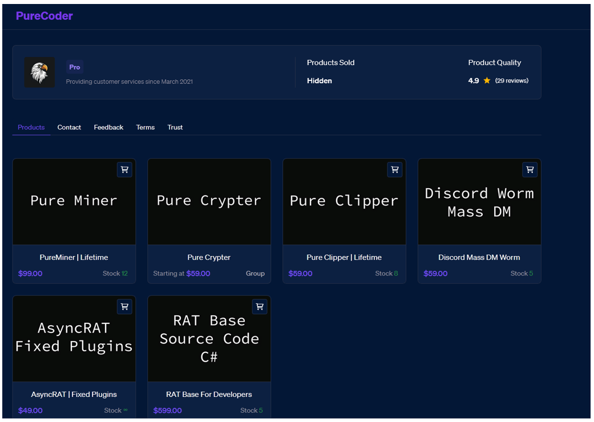Click the cart icon on the PureMiner card
The image size is (594, 422).
pyautogui.click(x=124, y=169)
